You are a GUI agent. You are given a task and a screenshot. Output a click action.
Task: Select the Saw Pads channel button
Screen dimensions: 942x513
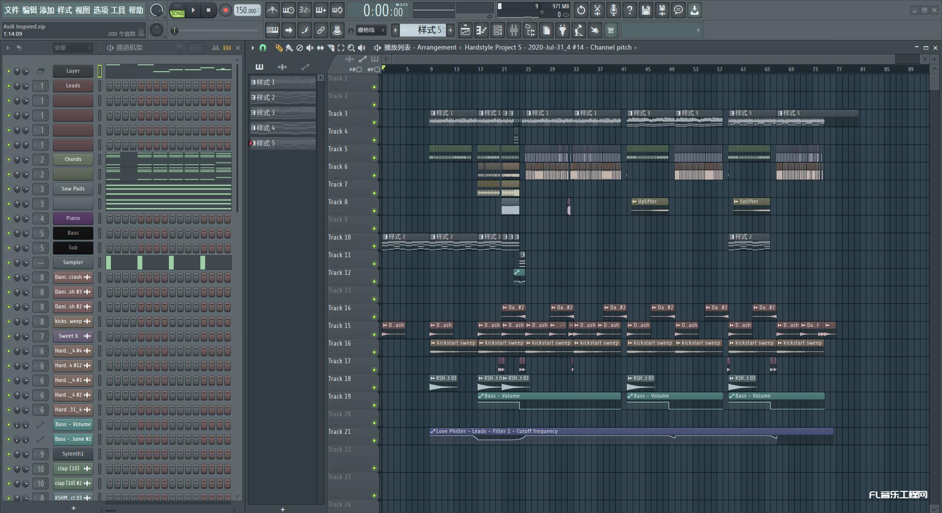click(x=73, y=189)
